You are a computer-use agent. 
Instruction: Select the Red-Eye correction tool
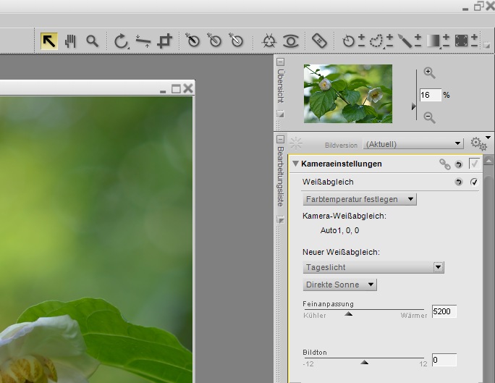point(291,41)
